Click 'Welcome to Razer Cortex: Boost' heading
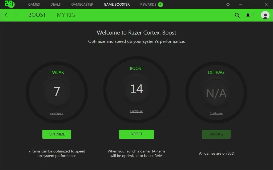Screen dimensions: 273x170 pos(136,33)
